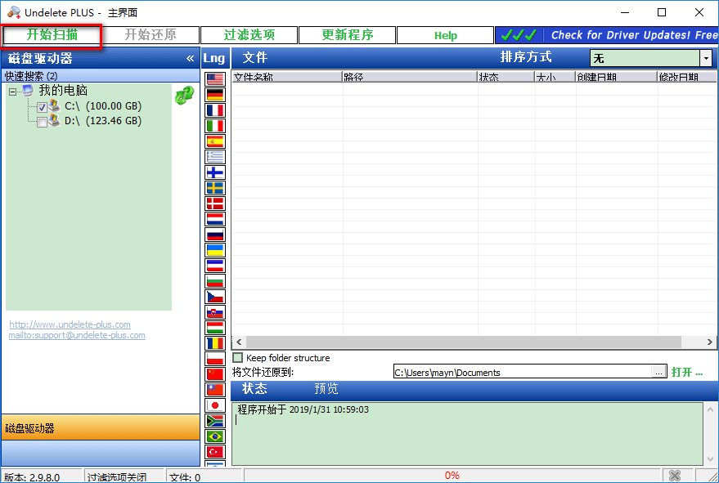
Task: Click the 磁盘驱动器 orange bottom bar
Action: point(101,428)
